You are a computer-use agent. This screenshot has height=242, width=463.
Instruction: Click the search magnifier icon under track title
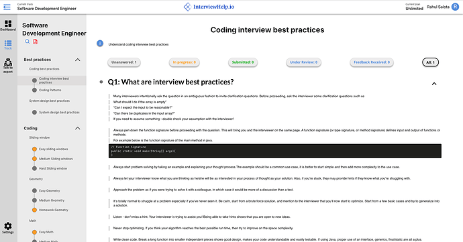27,42
